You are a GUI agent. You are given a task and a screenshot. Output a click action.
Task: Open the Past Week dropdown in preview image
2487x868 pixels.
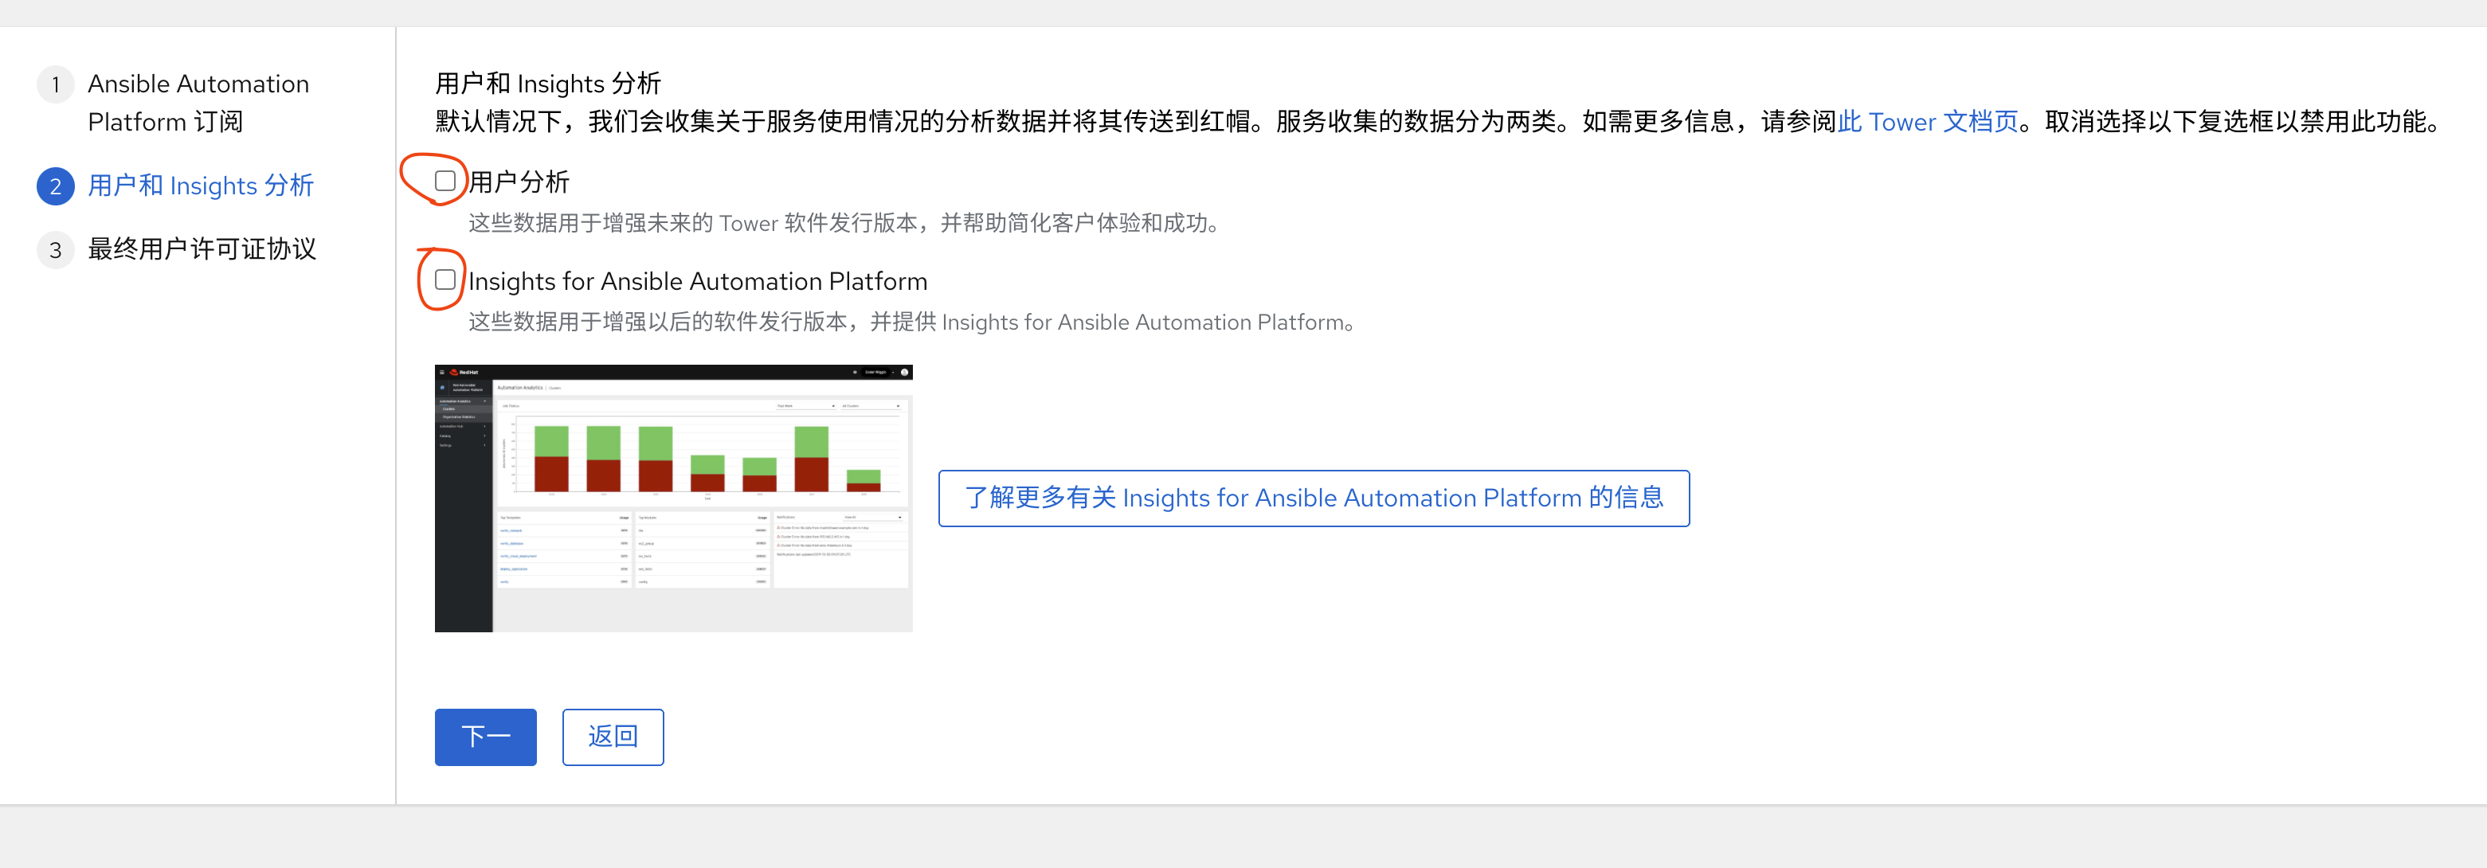805,406
